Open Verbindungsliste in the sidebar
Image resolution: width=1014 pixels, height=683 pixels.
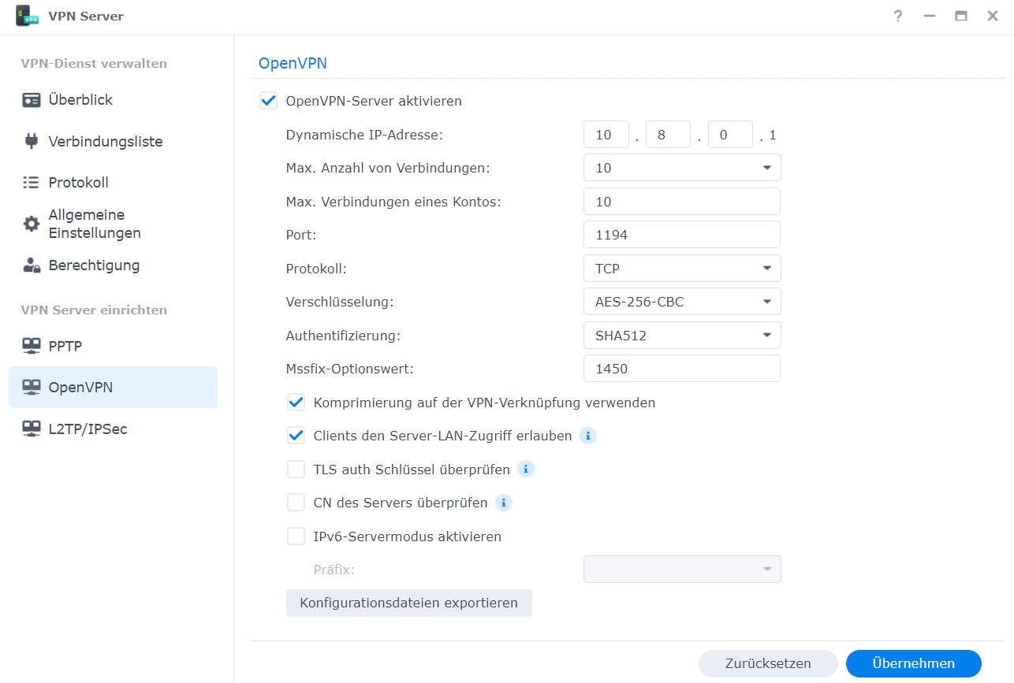click(x=113, y=142)
